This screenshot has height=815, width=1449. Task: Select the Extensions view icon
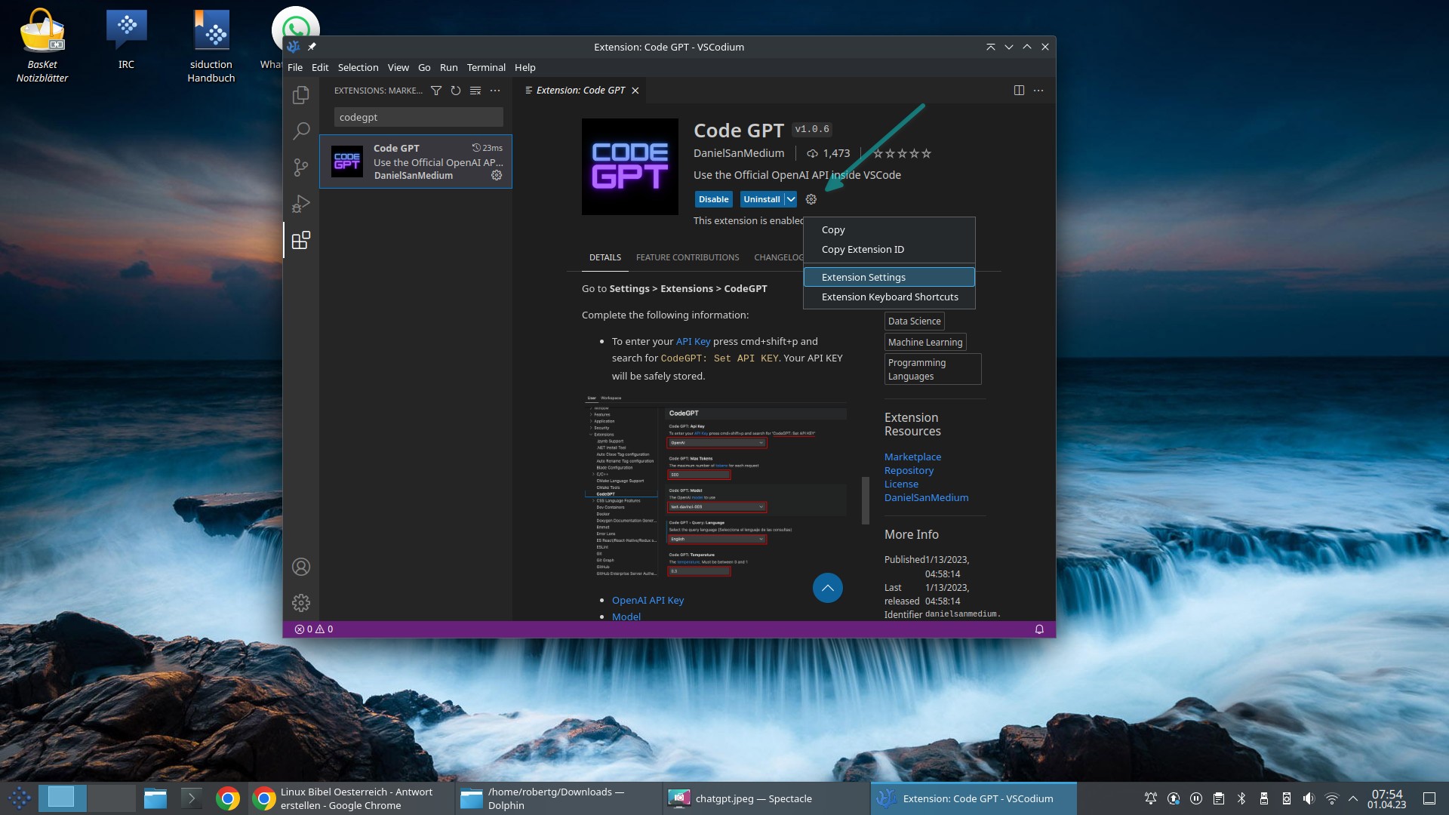[x=301, y=240]
